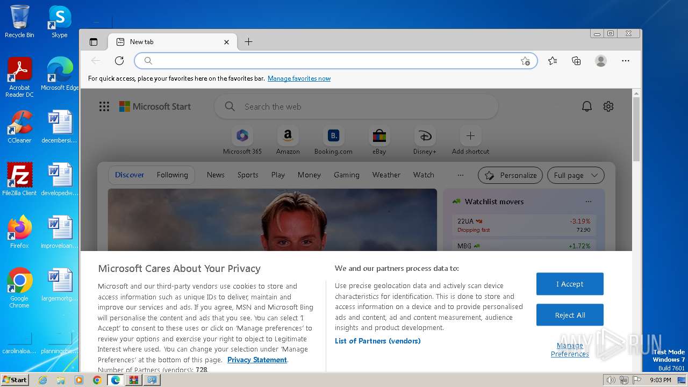The height and width of the screenshot is (387, 688).
Task: Open the notifications bell
Action: [x=587, y=106]
